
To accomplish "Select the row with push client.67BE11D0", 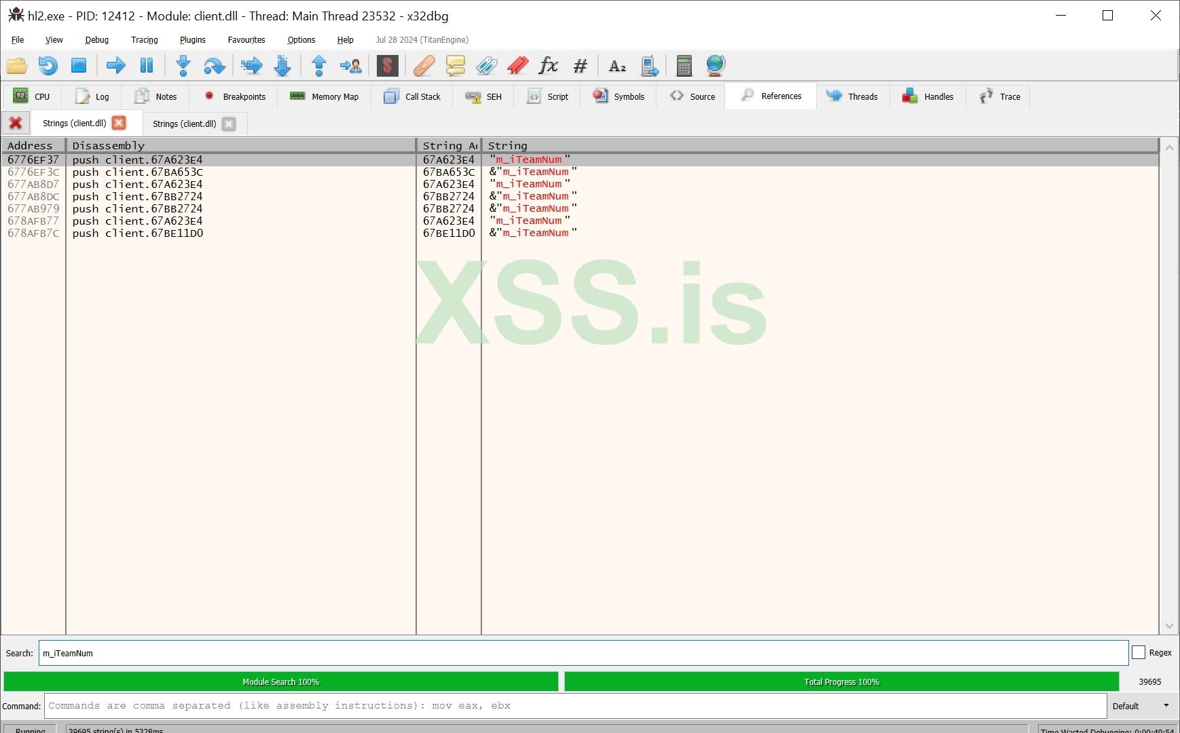I will pyautogui.click(x=580, y=233).
